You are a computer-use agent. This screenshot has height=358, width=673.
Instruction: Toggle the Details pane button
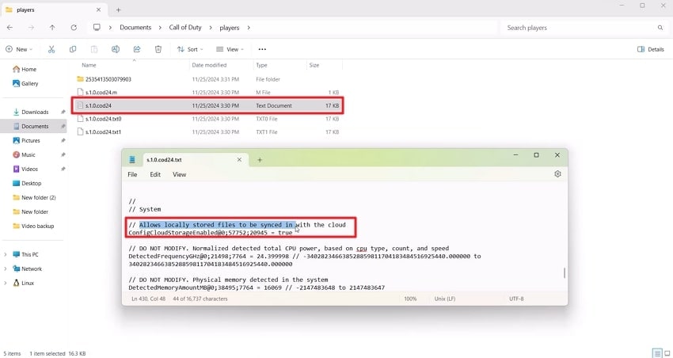click(651, 49)
